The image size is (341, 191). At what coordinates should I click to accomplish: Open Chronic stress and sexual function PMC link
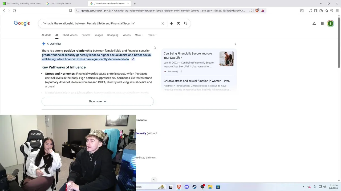coord(197,81)
